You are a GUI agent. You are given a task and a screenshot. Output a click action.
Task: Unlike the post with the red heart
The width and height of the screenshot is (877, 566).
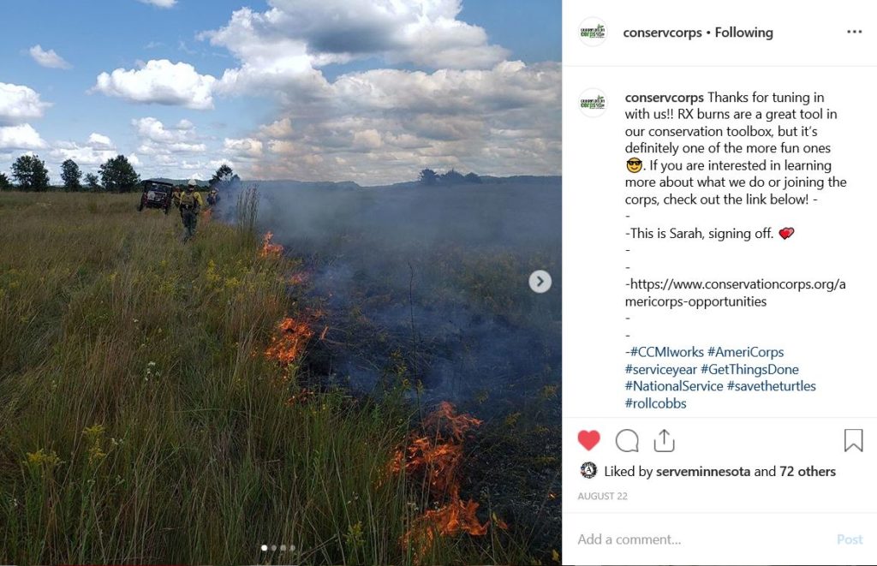pyautogui.click(x=588, y=441)
